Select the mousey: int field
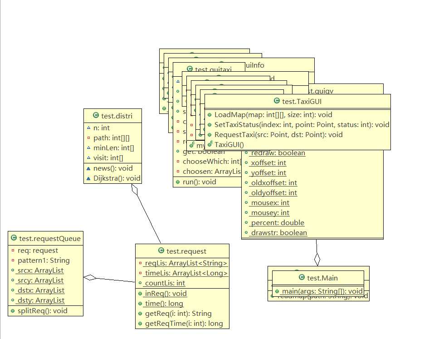 tap(270, 213)
